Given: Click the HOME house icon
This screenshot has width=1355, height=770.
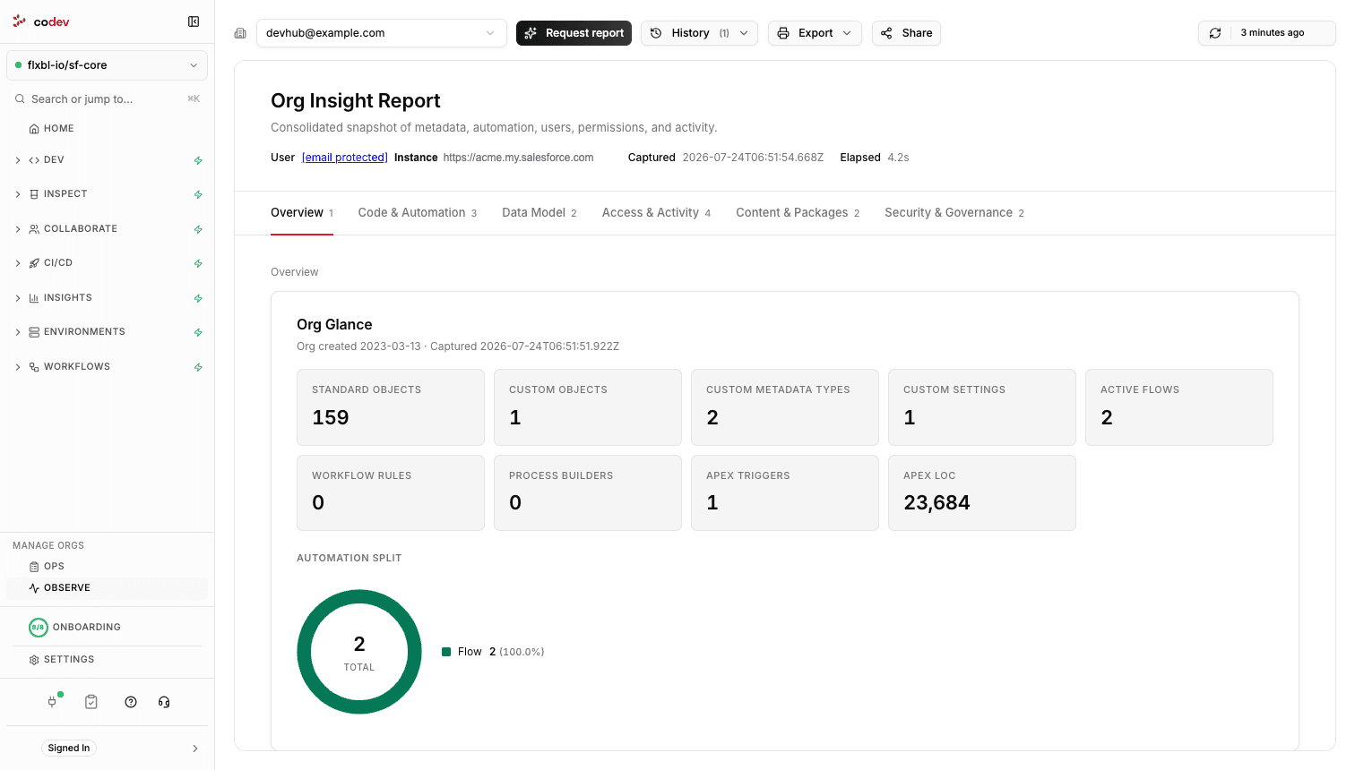Looking at the screenshot, I should tap(34, 129).
